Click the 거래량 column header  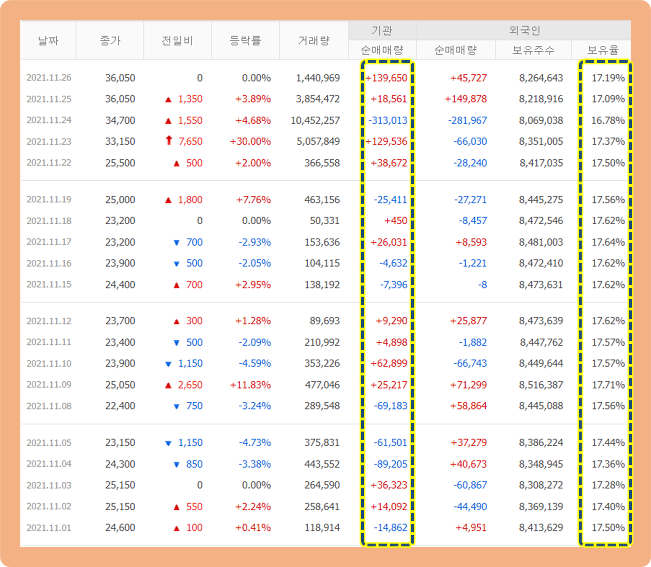[314, 41]
